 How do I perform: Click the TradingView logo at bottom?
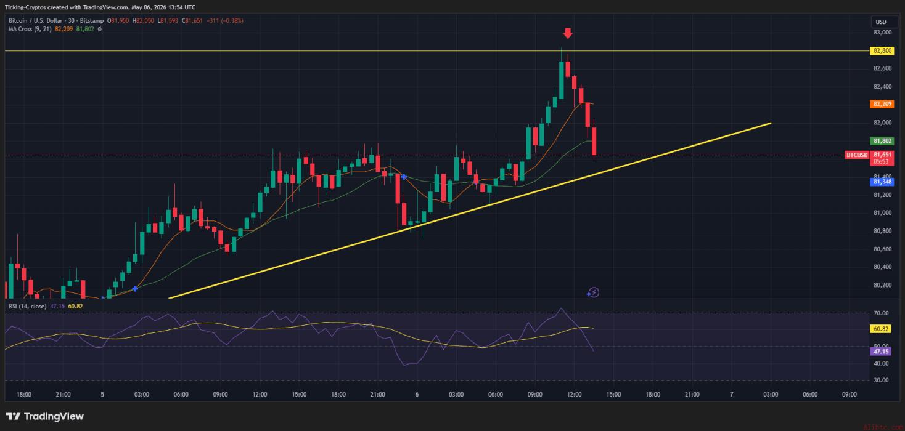click(44, 416)
